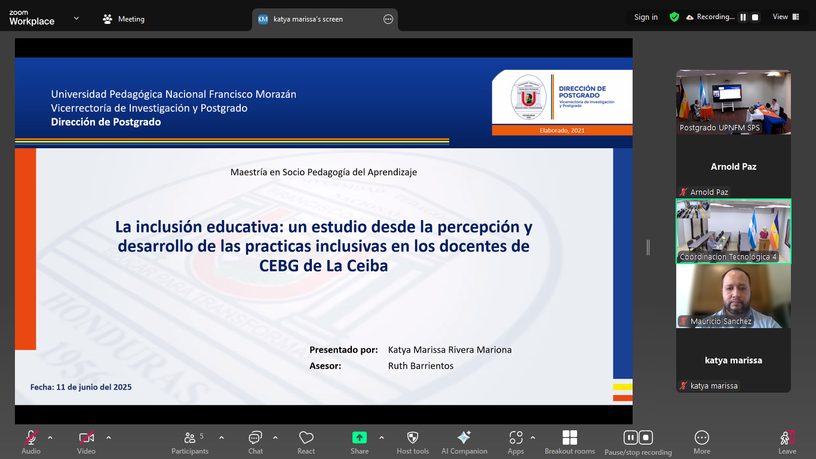Open the Apps menu
Screen dimensions: 816x459
(x=516, y=442)
